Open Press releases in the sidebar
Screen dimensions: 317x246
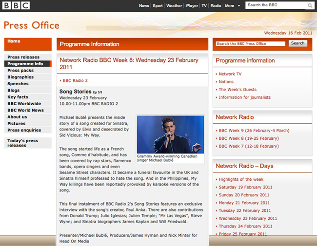pos(28,57)
